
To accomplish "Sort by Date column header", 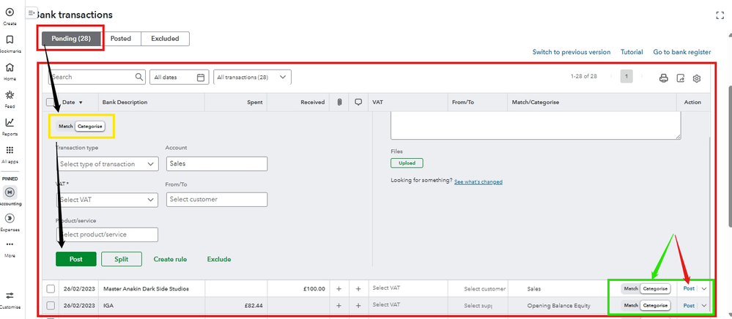I will [73, 102].
